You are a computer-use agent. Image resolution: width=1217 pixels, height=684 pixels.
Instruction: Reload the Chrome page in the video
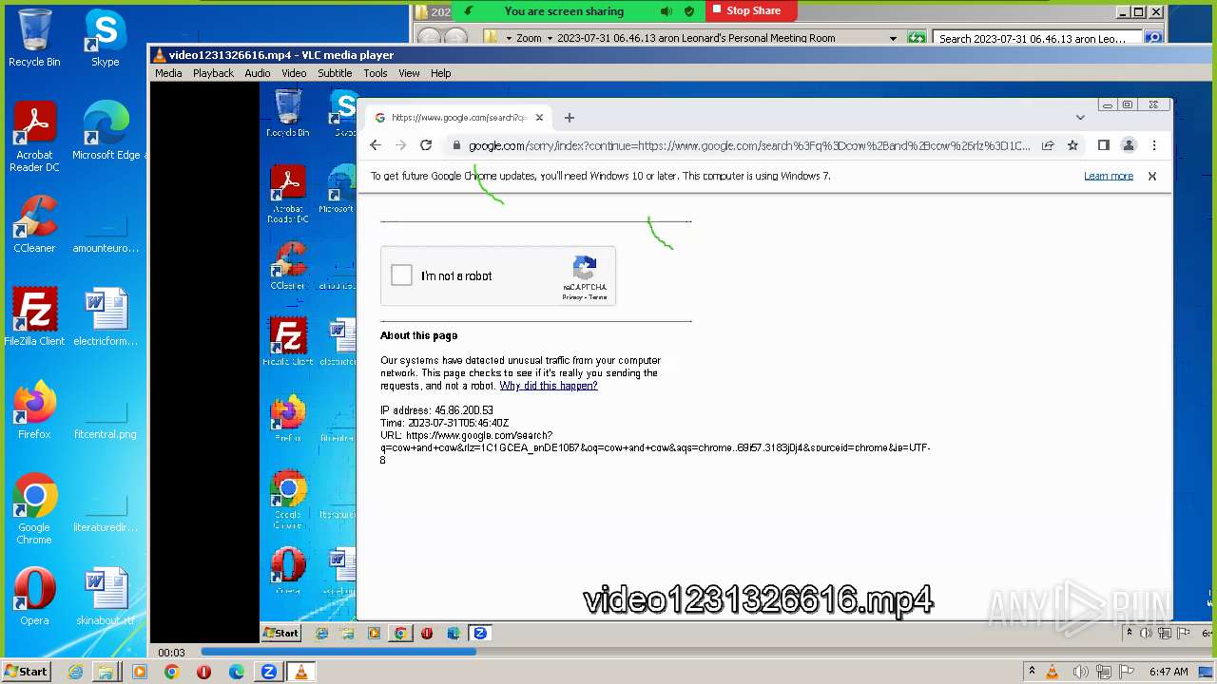(x=426, y=145)
